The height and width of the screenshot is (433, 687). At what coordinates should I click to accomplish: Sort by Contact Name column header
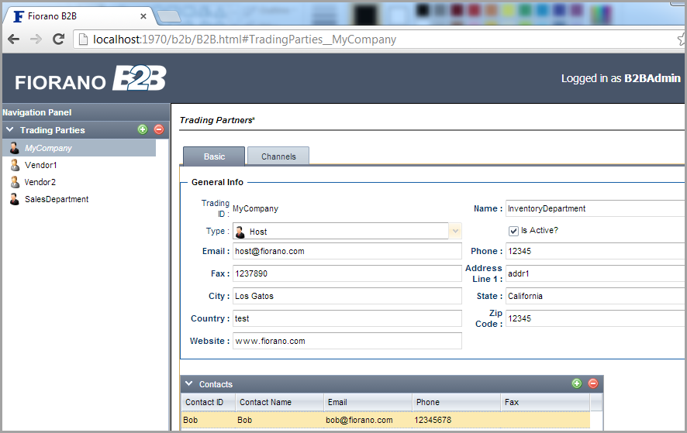[x=280, y=402]
